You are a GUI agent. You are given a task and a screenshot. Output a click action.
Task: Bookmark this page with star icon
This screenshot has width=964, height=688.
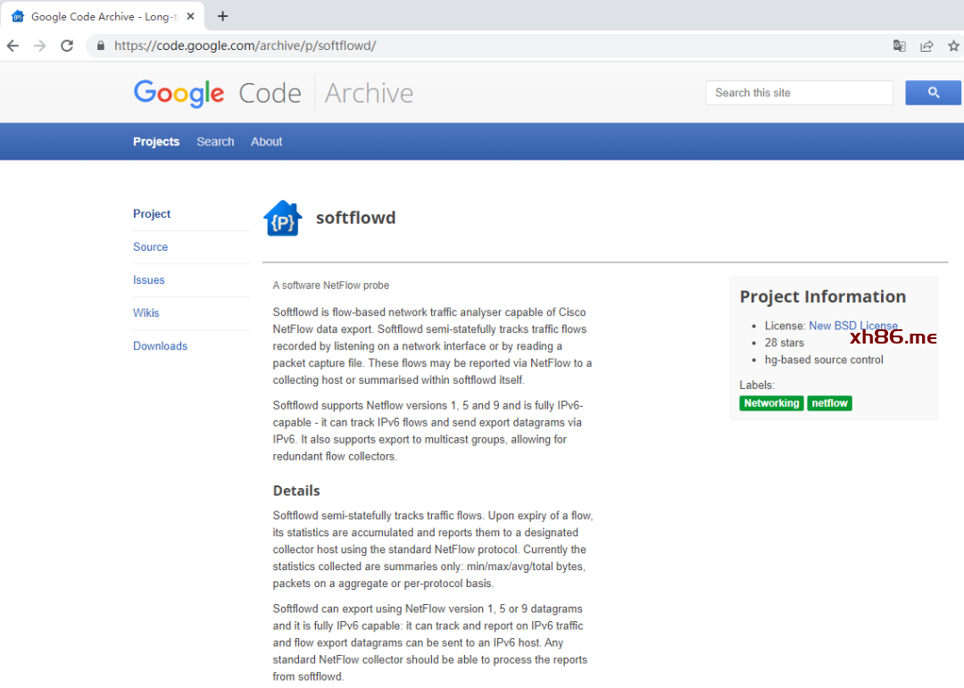click(x=953, y=46)
